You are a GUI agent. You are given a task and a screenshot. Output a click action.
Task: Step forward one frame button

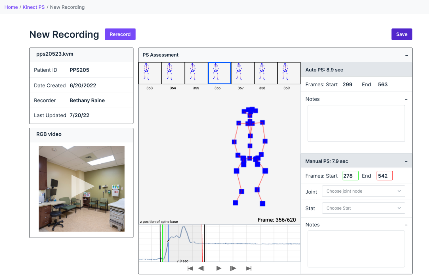coord(233,268)
